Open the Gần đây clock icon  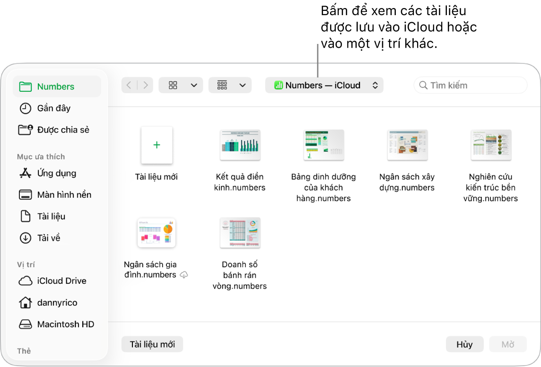25,108
